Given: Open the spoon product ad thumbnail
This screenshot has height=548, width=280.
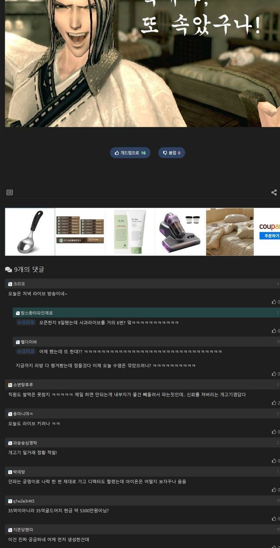Looking at the screenshot, I should click(x=30, y=232).
